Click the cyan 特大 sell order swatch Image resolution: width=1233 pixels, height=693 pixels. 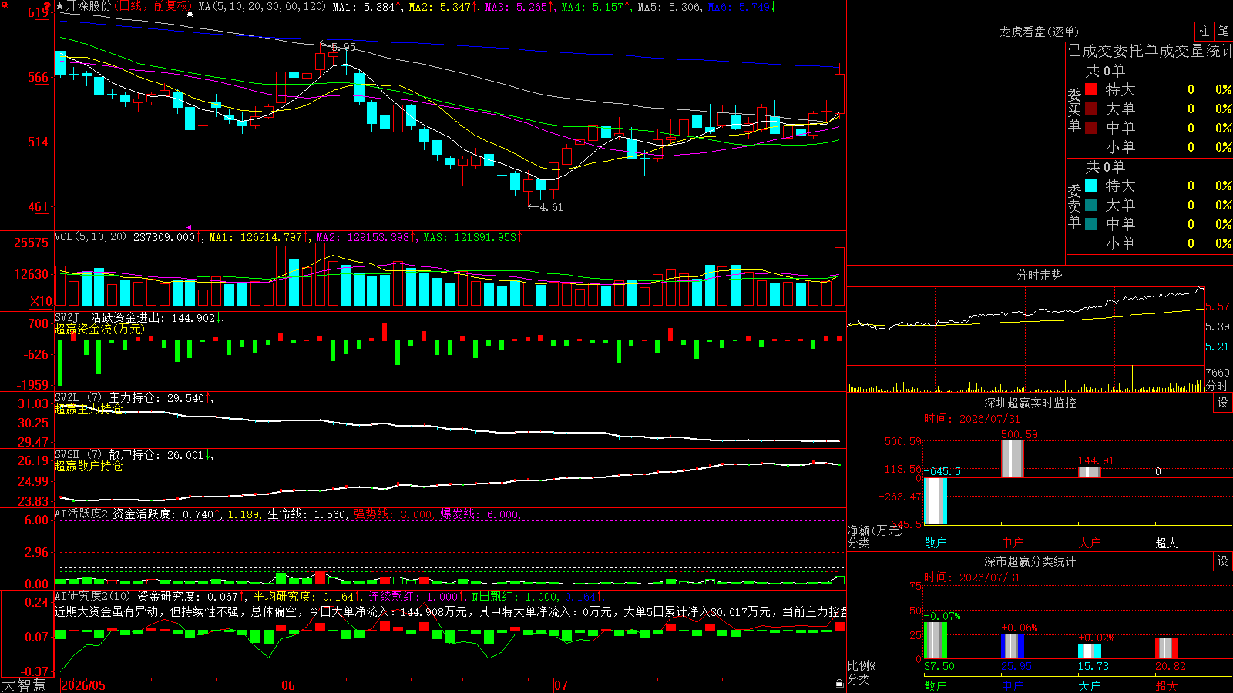1091,186
